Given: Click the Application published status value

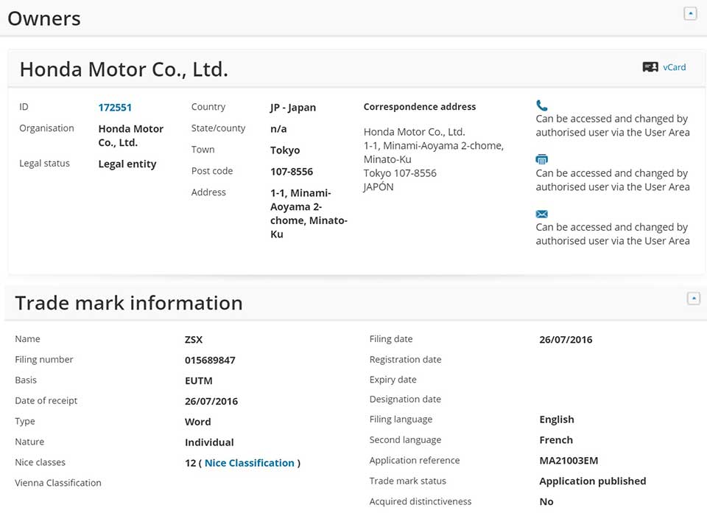Looking at the screenshot, I should (592, 481).
